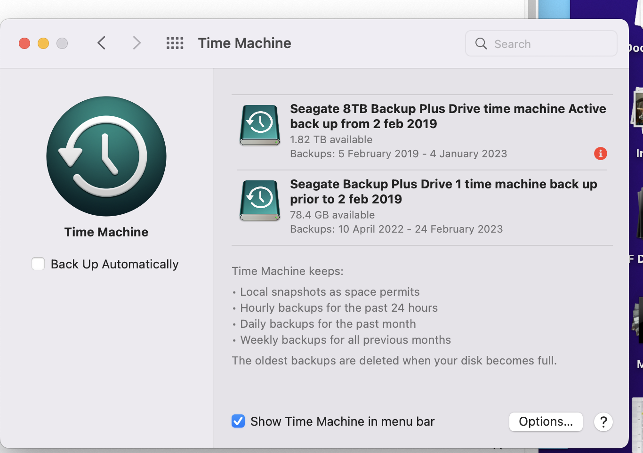Click Backups: 10 April 2022 date range
643x453 pixels.
tap(396, 229)
